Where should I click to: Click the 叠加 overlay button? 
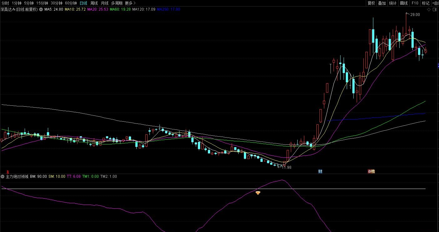[382, 3]
